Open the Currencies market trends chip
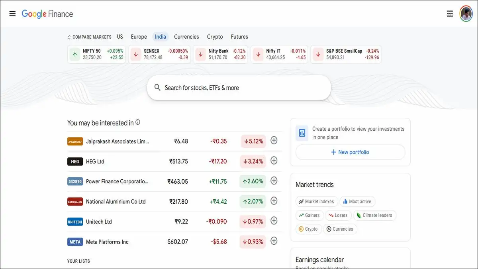This screenshot has width=478, height=269. 340,229
